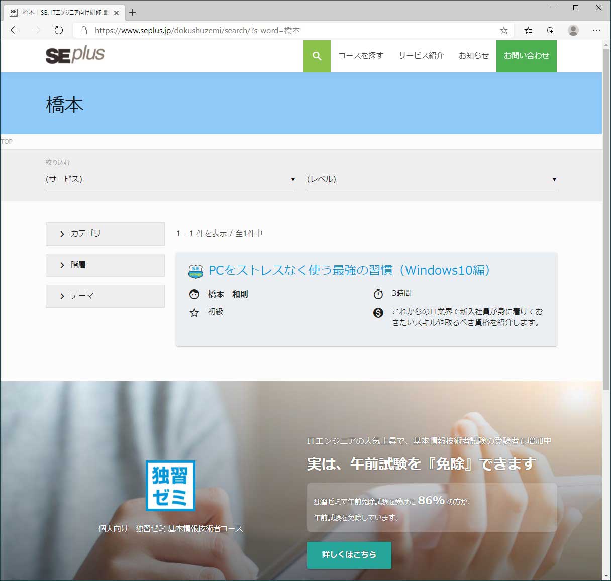
Task: Open the (サービス) filter dropdown
Action: coord(170,179)
